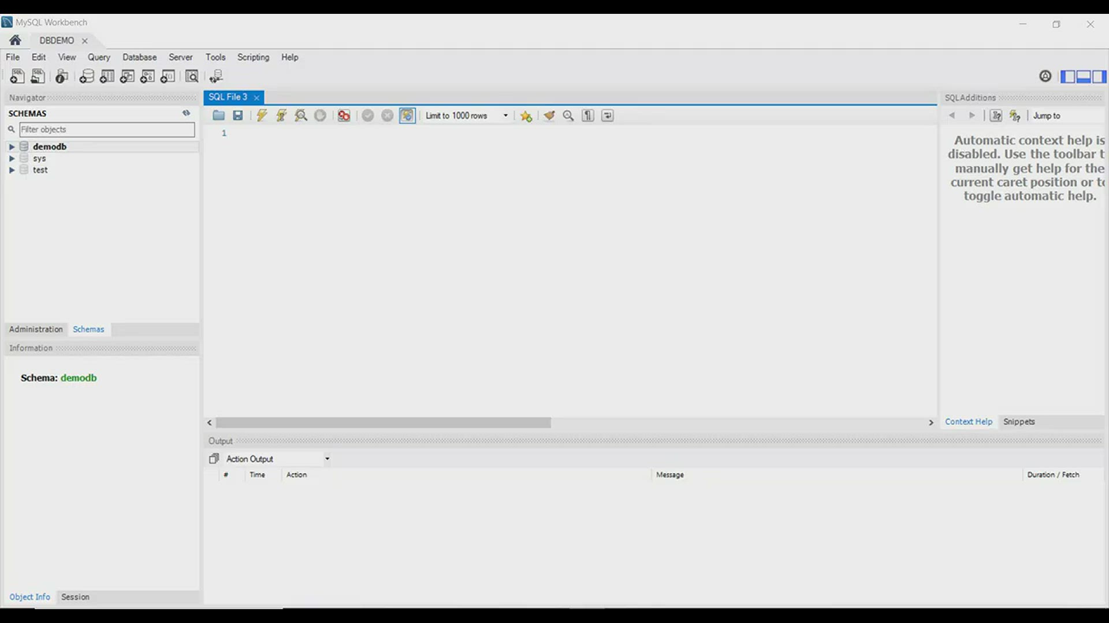Open the Query menu

pyautogui.click(x=99, y=57)
